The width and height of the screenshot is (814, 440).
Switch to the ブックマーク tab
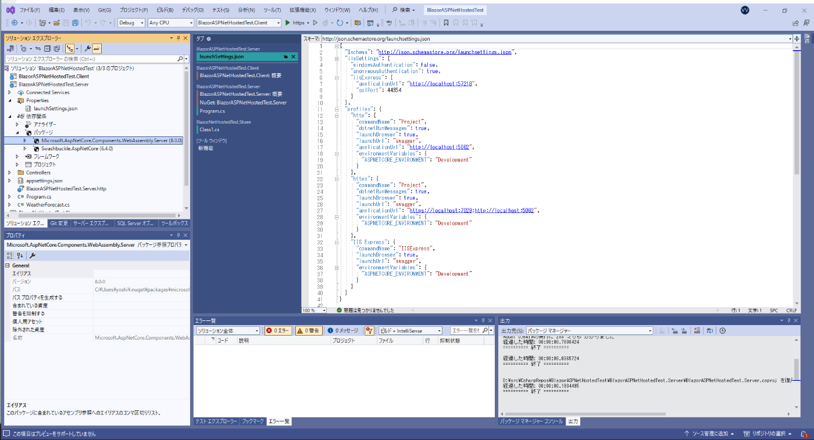tap(253, 421)
